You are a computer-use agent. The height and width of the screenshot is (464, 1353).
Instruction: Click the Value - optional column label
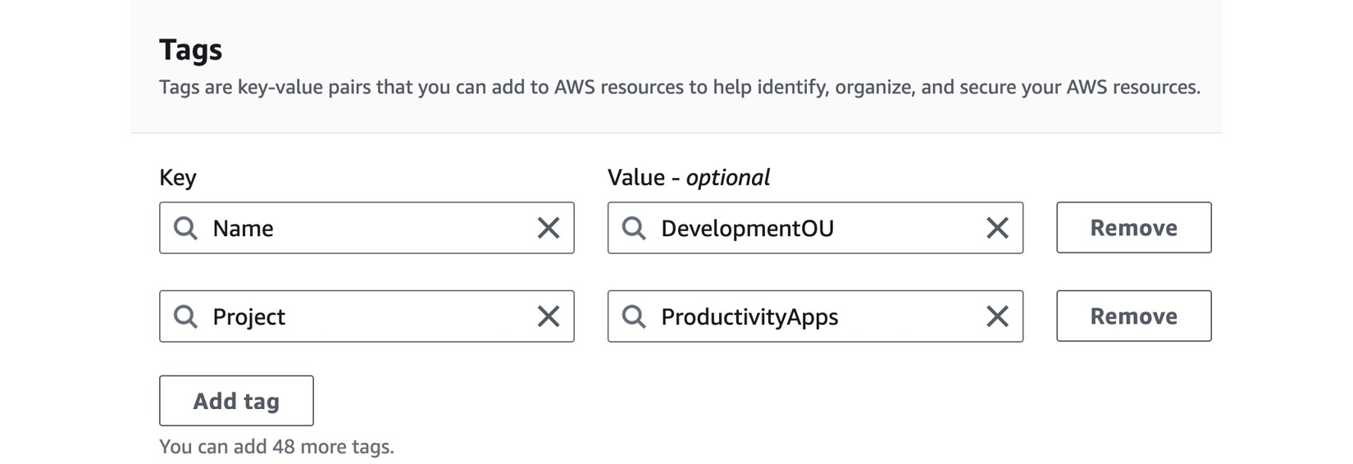pyautogui.click(x=689, y=178)
